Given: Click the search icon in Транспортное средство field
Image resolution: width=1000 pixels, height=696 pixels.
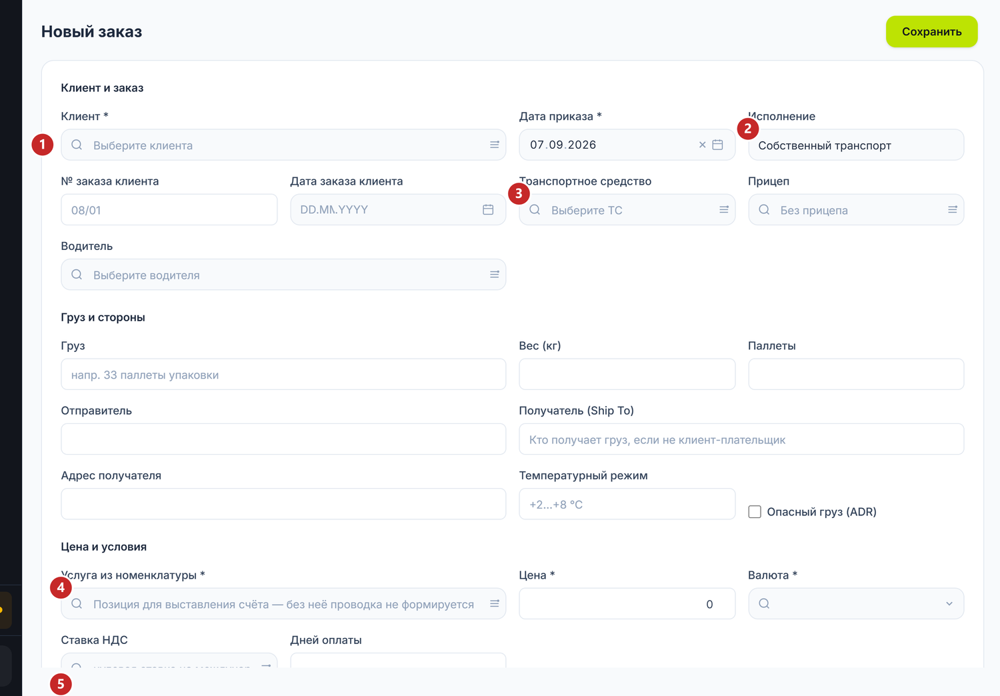Looking at the screenshot, I should coord(535,209).
